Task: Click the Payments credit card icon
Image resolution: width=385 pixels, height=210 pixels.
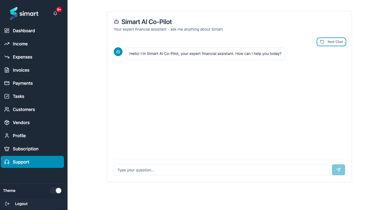Action: (7, 83)
